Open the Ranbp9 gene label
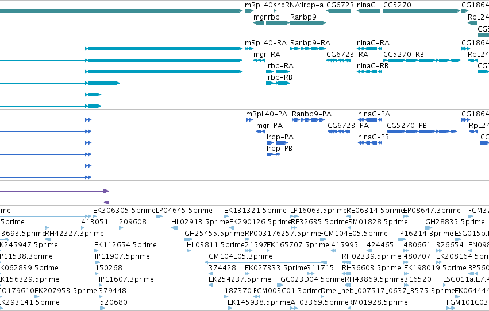The width and height of the screenshot is (489, 311). [x=303, y=17]
